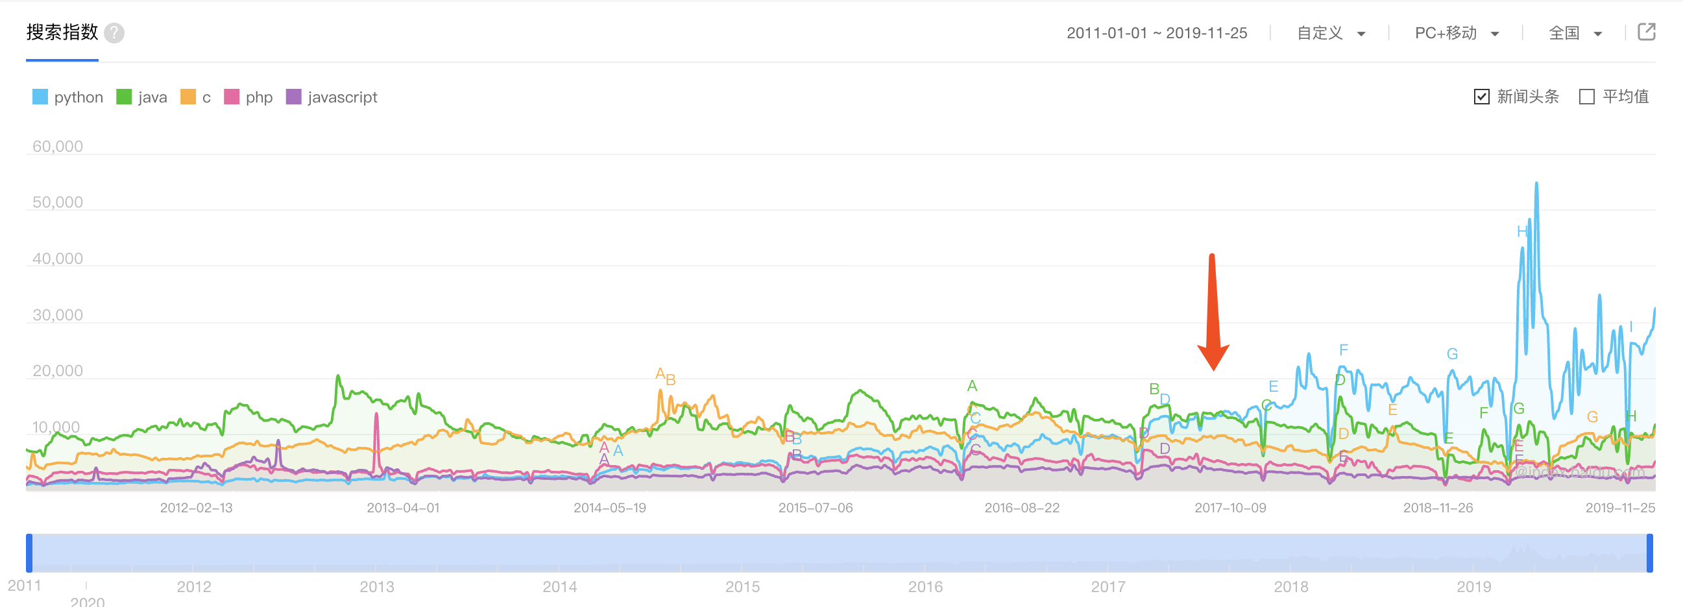
Task: Uncheck the 新闻头条 checkbox
Action: pos(1481,97)
